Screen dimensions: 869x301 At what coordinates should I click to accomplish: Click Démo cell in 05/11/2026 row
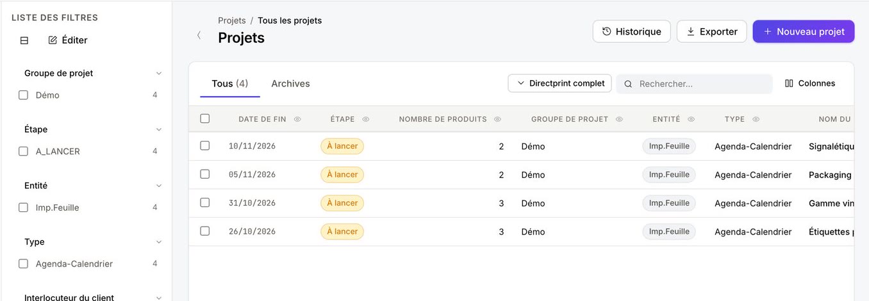tap(533, 175)
